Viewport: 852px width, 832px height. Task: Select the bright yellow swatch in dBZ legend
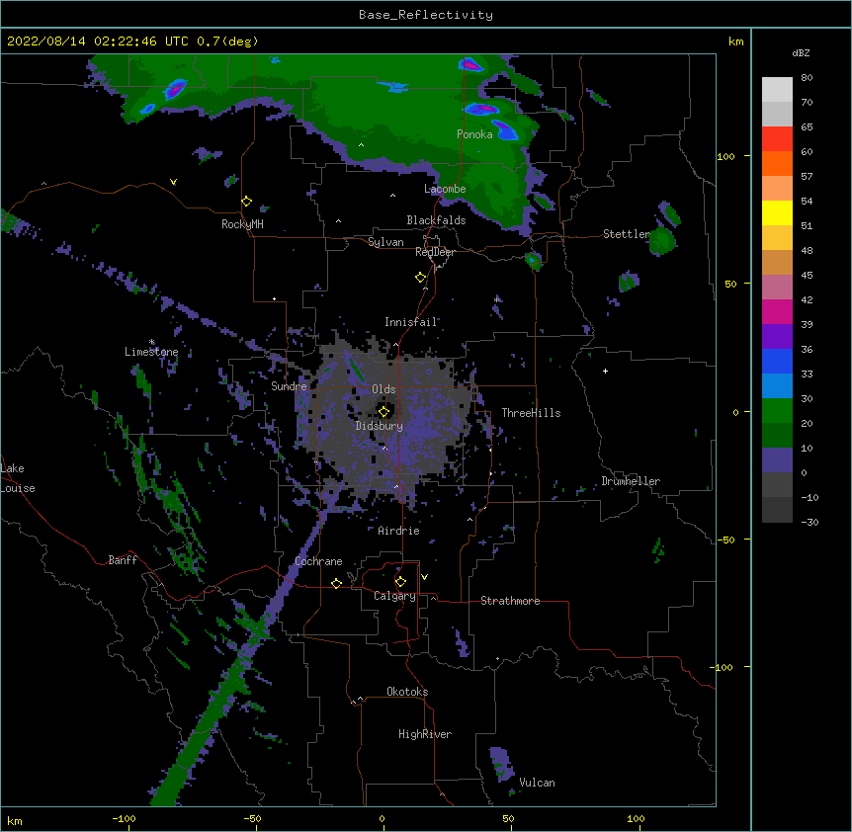777,212
